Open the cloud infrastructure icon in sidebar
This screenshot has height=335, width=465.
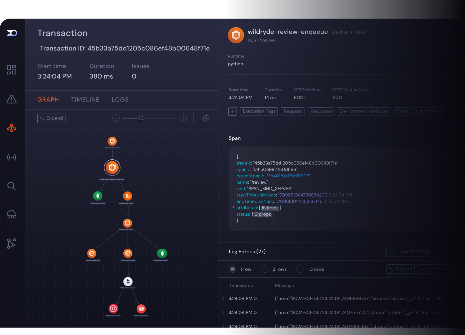[x=11, y=214]
